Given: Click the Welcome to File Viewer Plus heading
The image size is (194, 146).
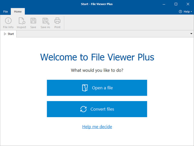Looking at the screenshot, I should [97, 57].
